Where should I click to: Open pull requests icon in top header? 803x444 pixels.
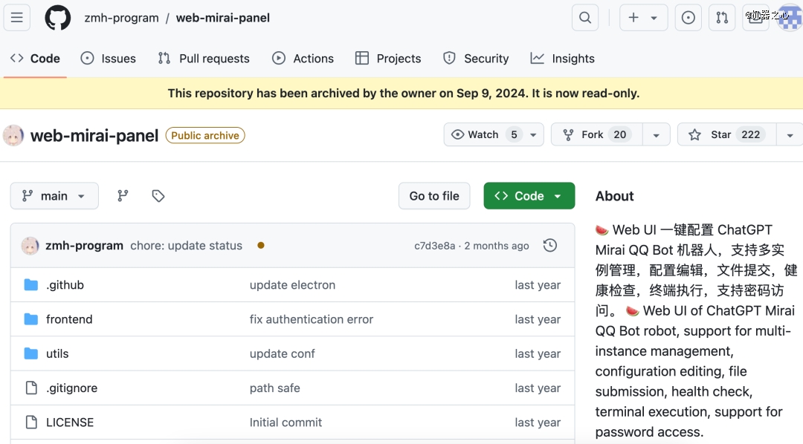tap(722, 17)
